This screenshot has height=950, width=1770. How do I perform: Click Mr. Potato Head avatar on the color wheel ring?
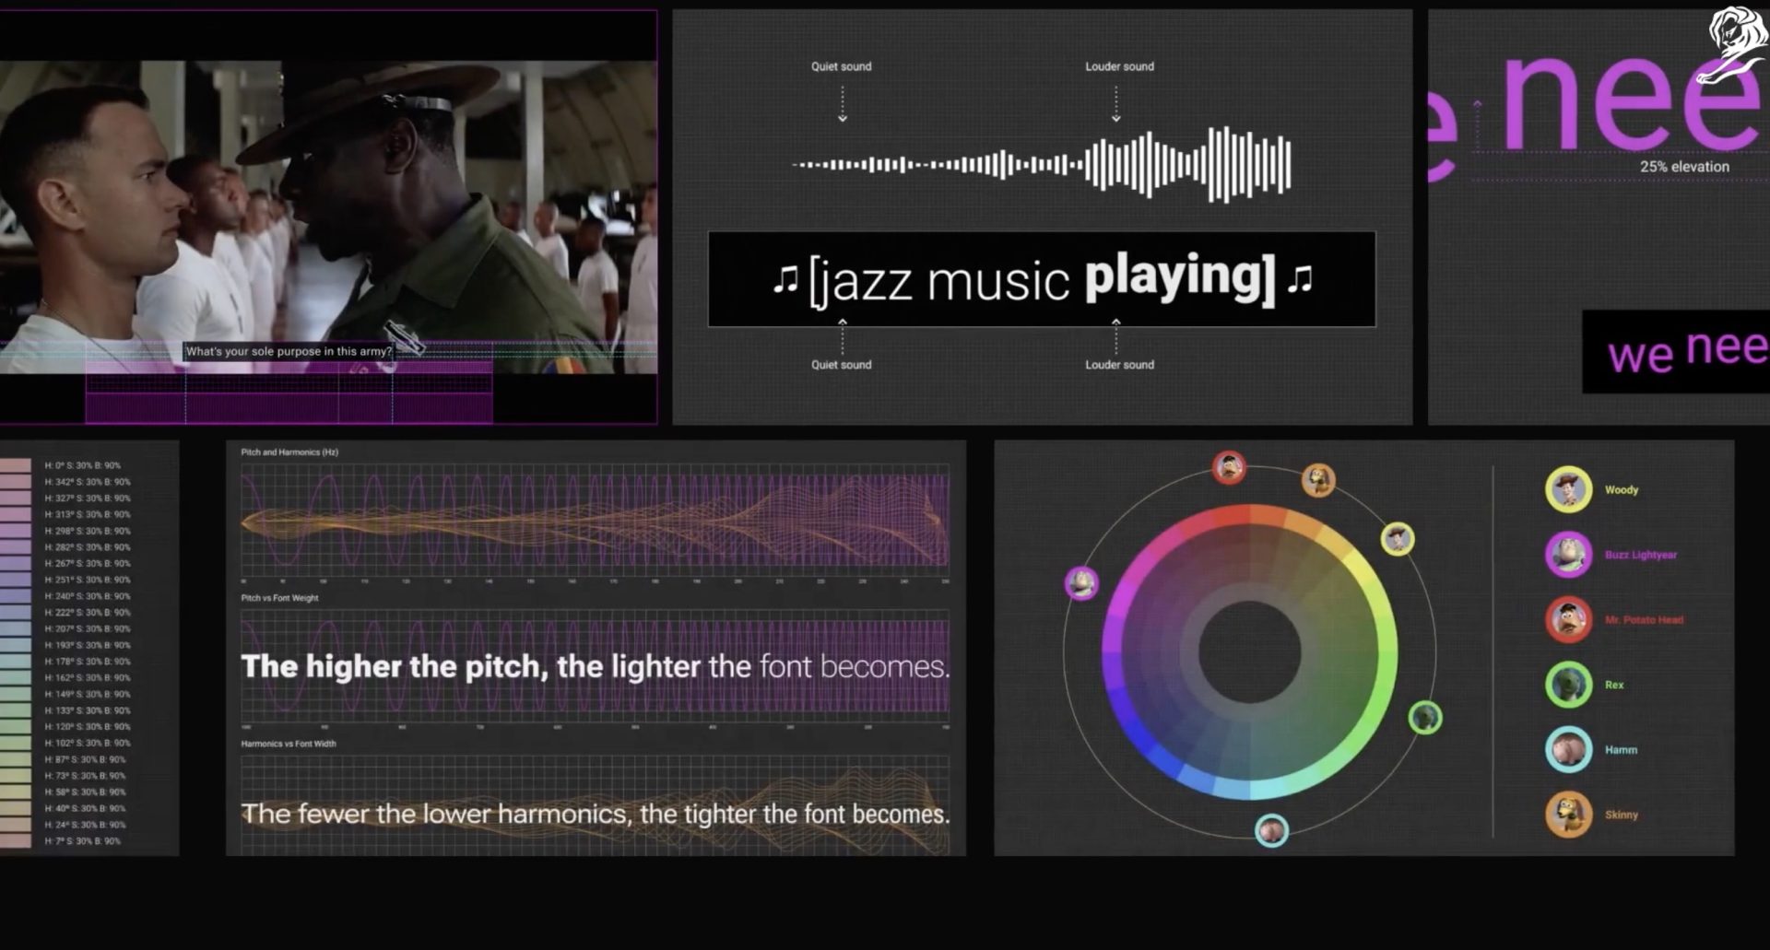[1229, 468]
